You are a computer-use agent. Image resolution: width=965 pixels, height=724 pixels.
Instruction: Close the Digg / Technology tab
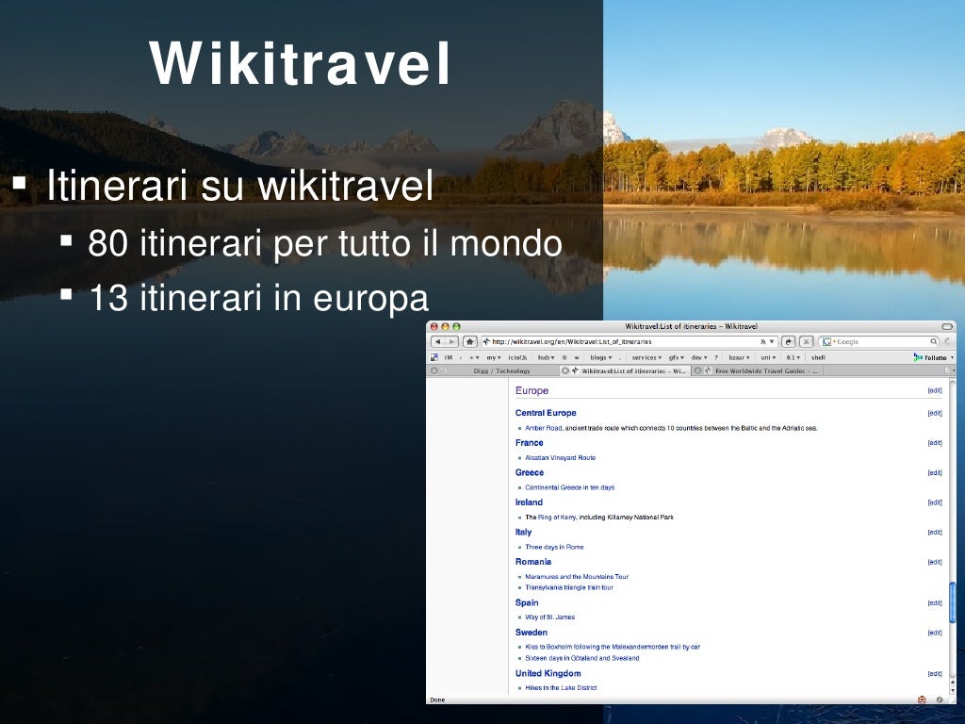coord(434,370)
